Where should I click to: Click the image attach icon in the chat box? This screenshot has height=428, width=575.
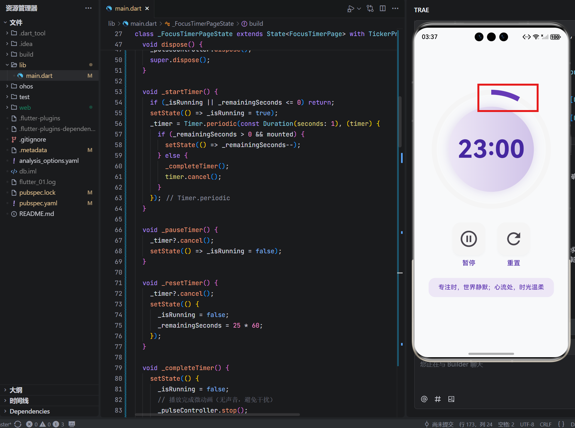click(451, 399)
